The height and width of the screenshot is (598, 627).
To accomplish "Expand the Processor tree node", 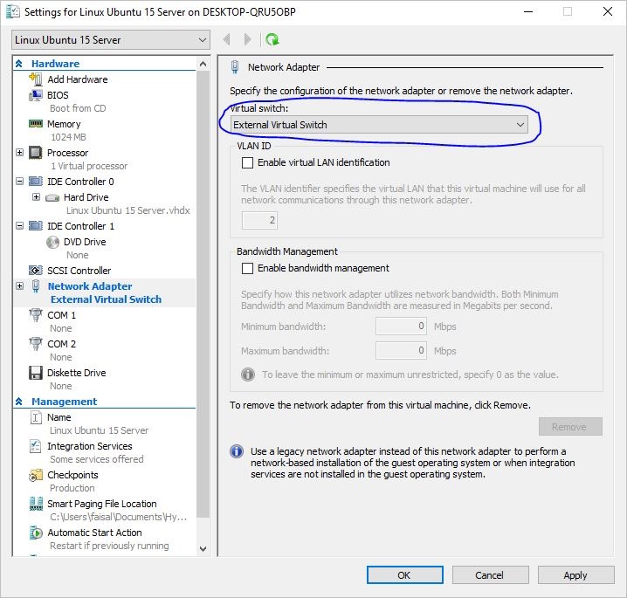I will point(20,153).
